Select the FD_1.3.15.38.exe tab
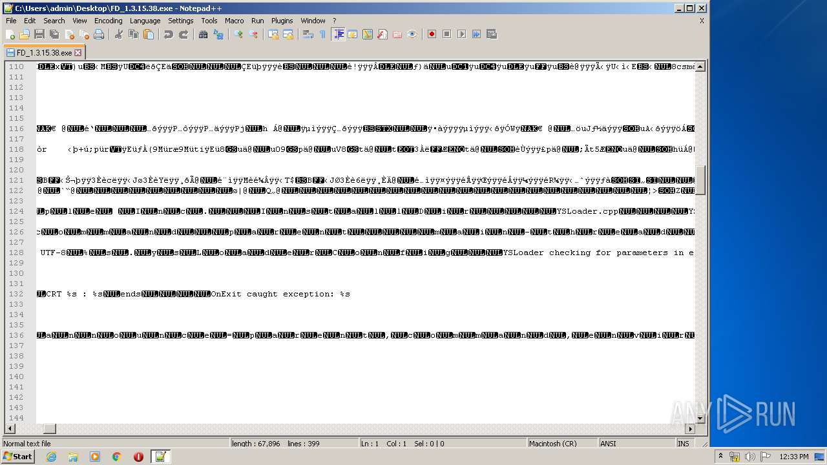Screen dimensions: 827x465 point(43,53)
